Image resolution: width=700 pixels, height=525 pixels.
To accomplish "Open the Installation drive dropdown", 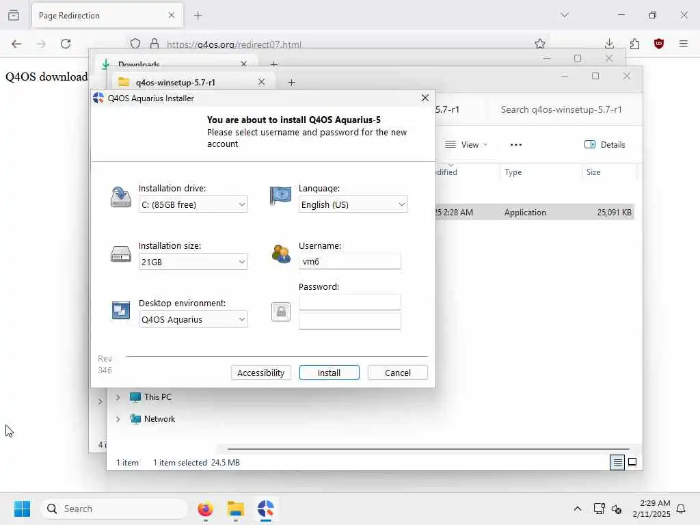I will (x=193, y=204).
